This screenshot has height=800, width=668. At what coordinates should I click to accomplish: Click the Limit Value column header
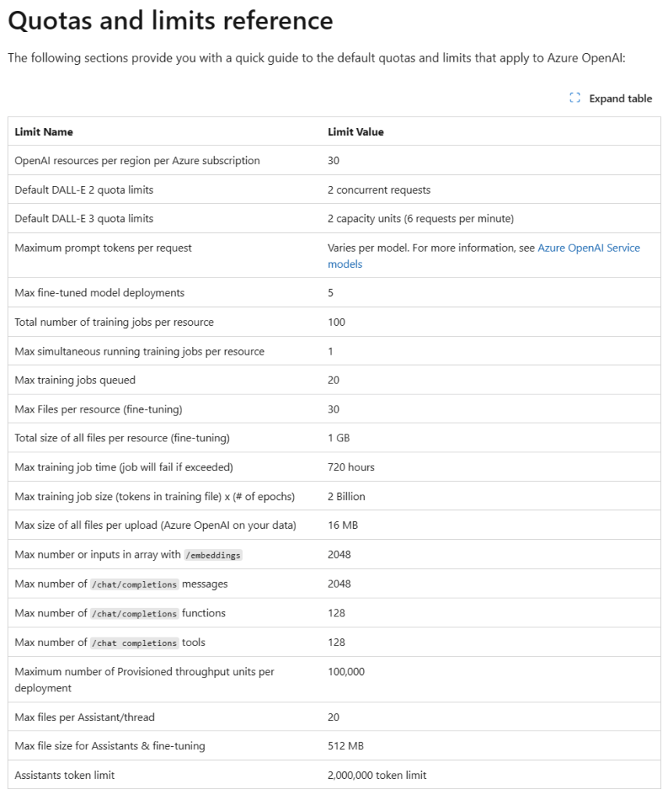click(x=355, y=132)
